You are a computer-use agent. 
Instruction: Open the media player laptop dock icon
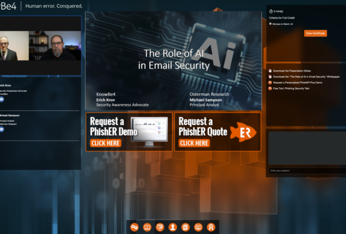pyautogui.click(x=147, y=227)
